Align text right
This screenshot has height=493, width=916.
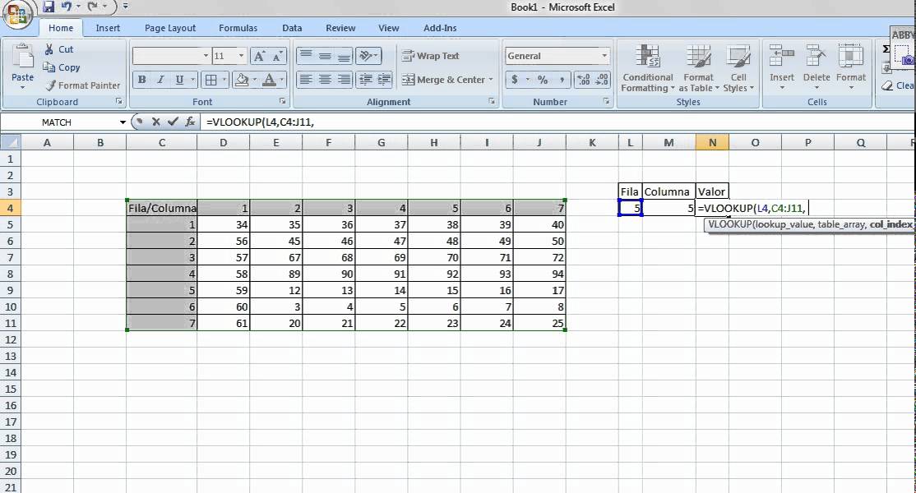point(344,80)
